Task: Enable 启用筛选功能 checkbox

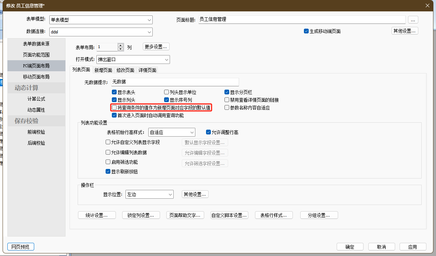Action: pyautogui.click(x=108, y=162)
